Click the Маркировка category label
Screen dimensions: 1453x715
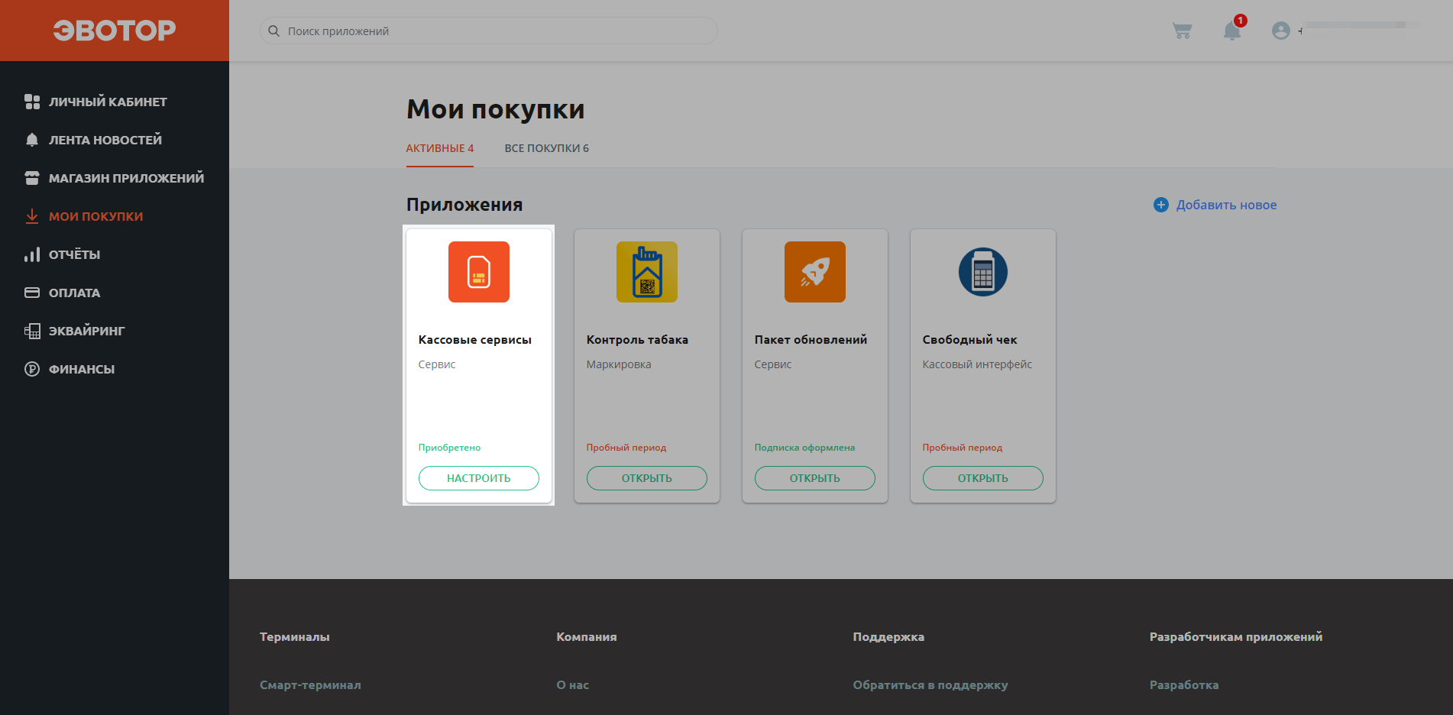click(x=619, y=364)
